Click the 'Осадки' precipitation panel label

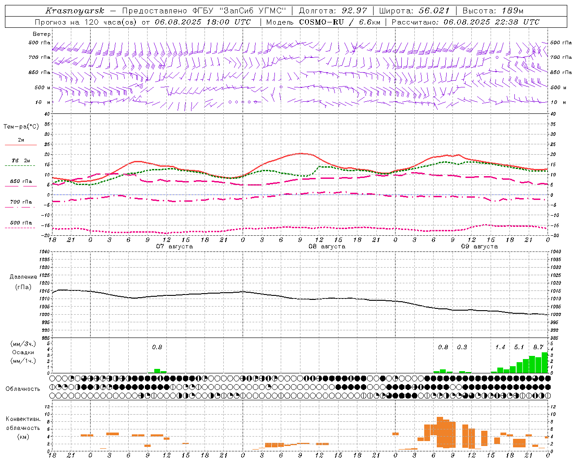coord(23,352)
